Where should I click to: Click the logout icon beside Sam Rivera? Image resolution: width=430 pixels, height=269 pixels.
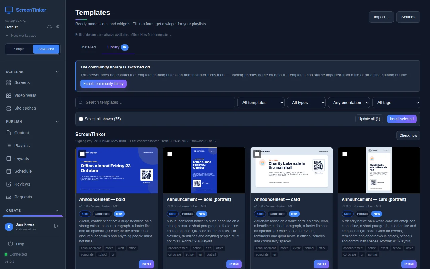(56, 226)
